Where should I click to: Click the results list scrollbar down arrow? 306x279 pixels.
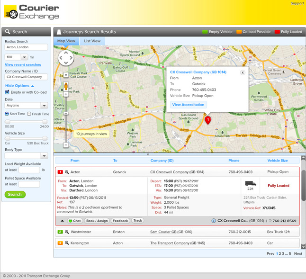304,247
